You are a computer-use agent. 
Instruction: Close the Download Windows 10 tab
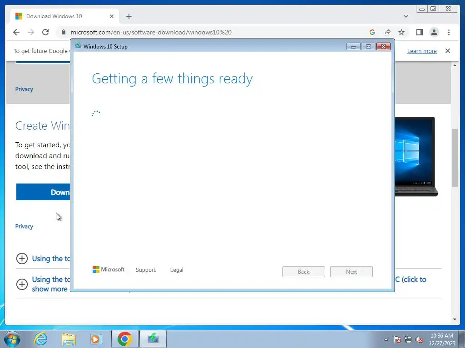click(x=112, y=16)
